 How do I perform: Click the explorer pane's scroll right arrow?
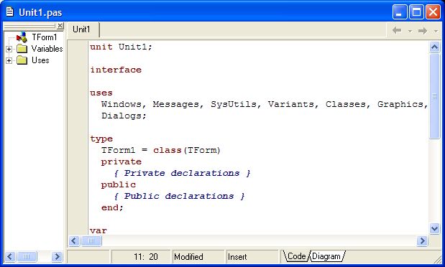(x=57, y=257)
